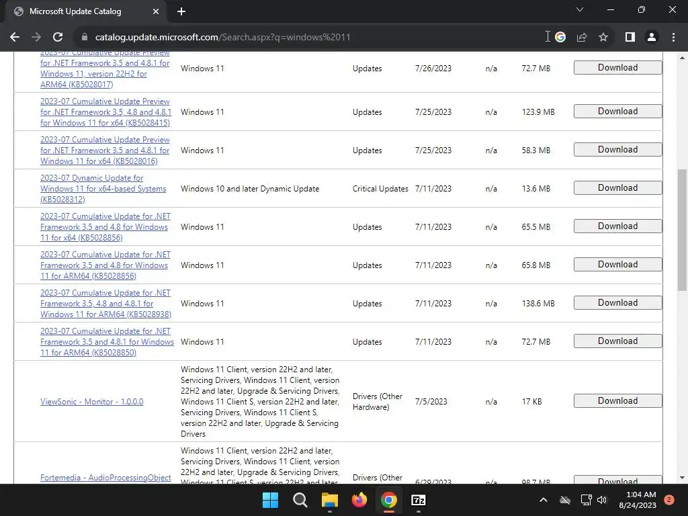The height and width of the screenshot is (516, 688).
Task: Open the clock and date panel
Action: click(638, 500)
